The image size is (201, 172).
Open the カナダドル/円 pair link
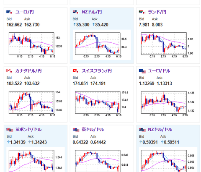coord(28,71)
